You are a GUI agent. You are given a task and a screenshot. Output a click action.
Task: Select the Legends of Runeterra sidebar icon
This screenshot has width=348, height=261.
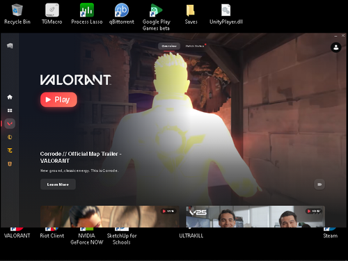10,164
